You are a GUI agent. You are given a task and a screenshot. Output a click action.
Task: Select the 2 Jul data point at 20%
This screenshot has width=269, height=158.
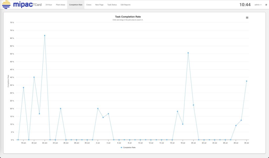(98, 108)
